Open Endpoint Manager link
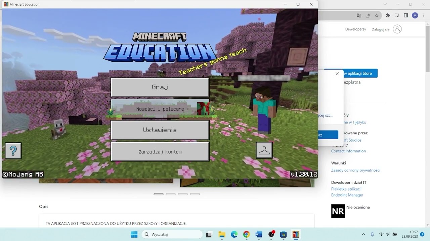Screen dimensions: 430x241 pyautogui.click(x=347, y=195)
